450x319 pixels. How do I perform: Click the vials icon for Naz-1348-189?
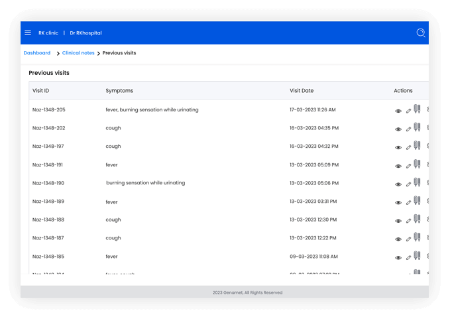(417, 201)
